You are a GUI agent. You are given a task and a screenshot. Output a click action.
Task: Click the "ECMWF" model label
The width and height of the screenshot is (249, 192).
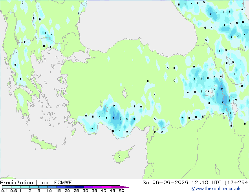(63, 183)
